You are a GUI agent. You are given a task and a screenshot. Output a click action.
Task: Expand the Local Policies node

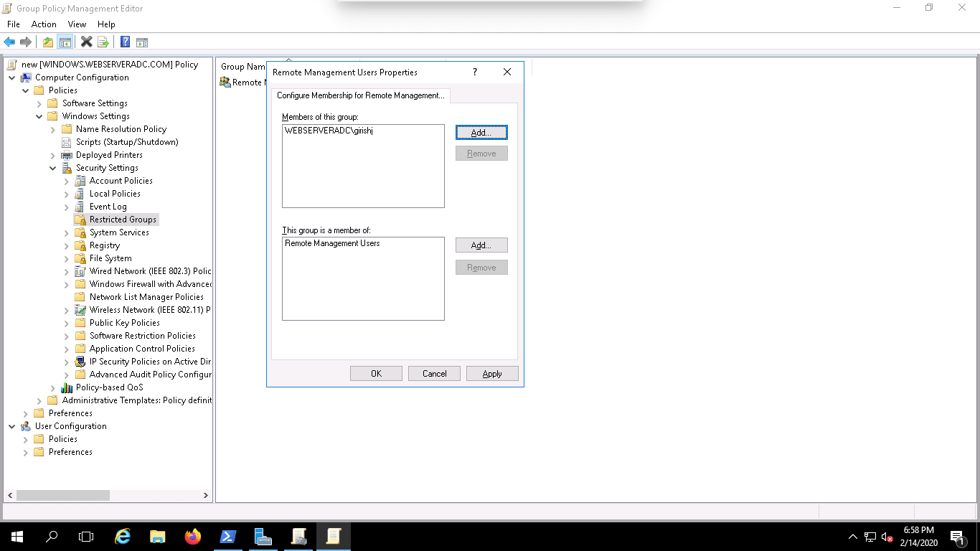click(x=67, y=194)
